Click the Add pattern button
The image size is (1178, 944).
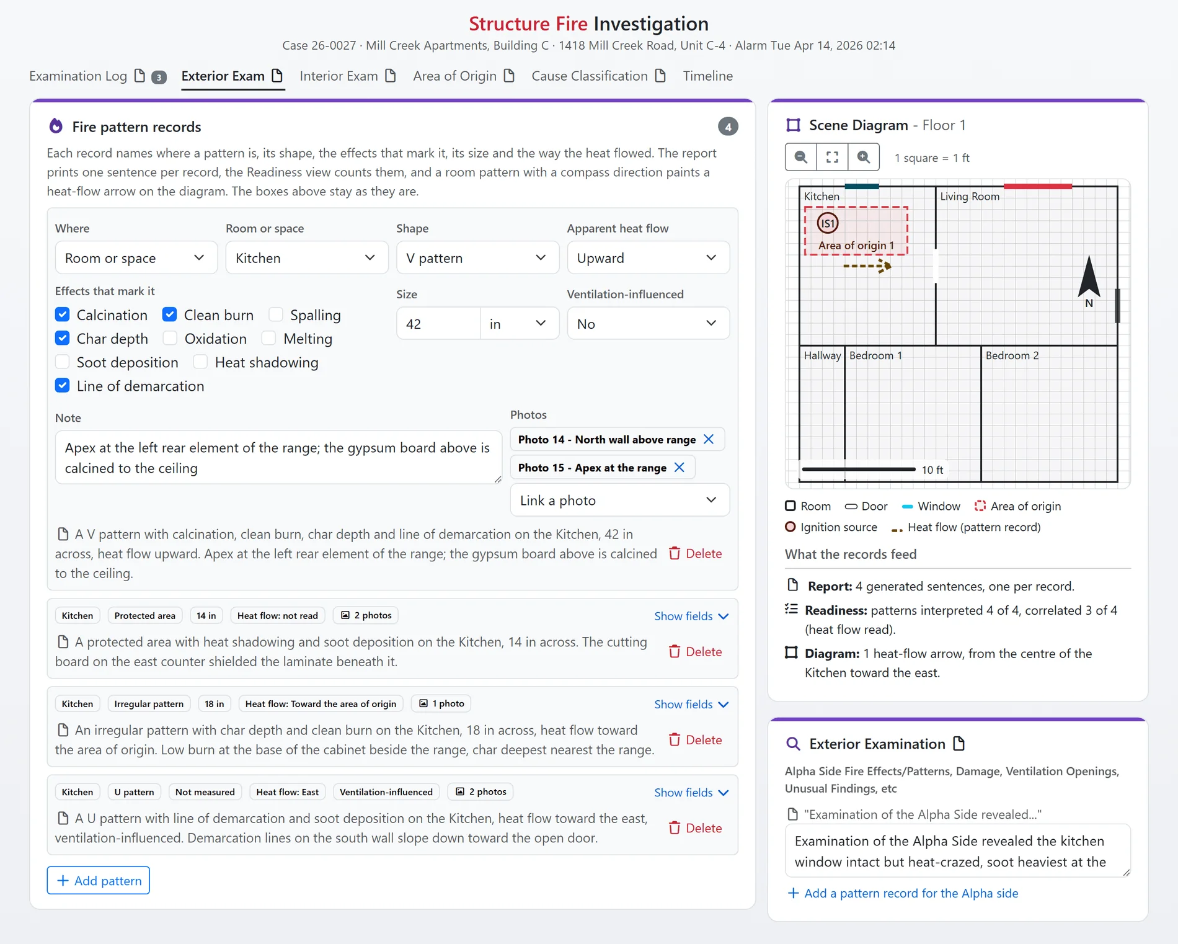click(x=99, y=880)
